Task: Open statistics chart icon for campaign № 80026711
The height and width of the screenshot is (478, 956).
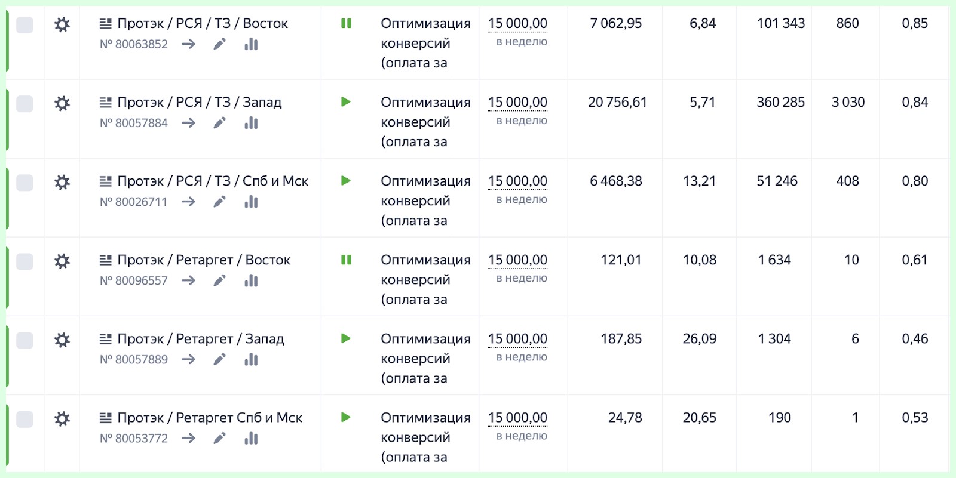Action: (251, 202)
